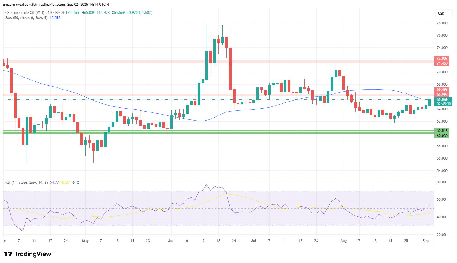Click the 78.000 price axis tick

tap(442, 23)
